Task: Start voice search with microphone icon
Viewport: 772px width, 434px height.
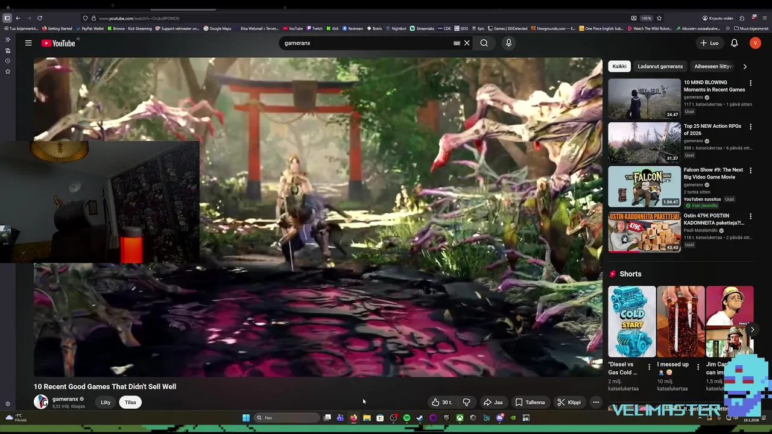Action: coord(508,43)
